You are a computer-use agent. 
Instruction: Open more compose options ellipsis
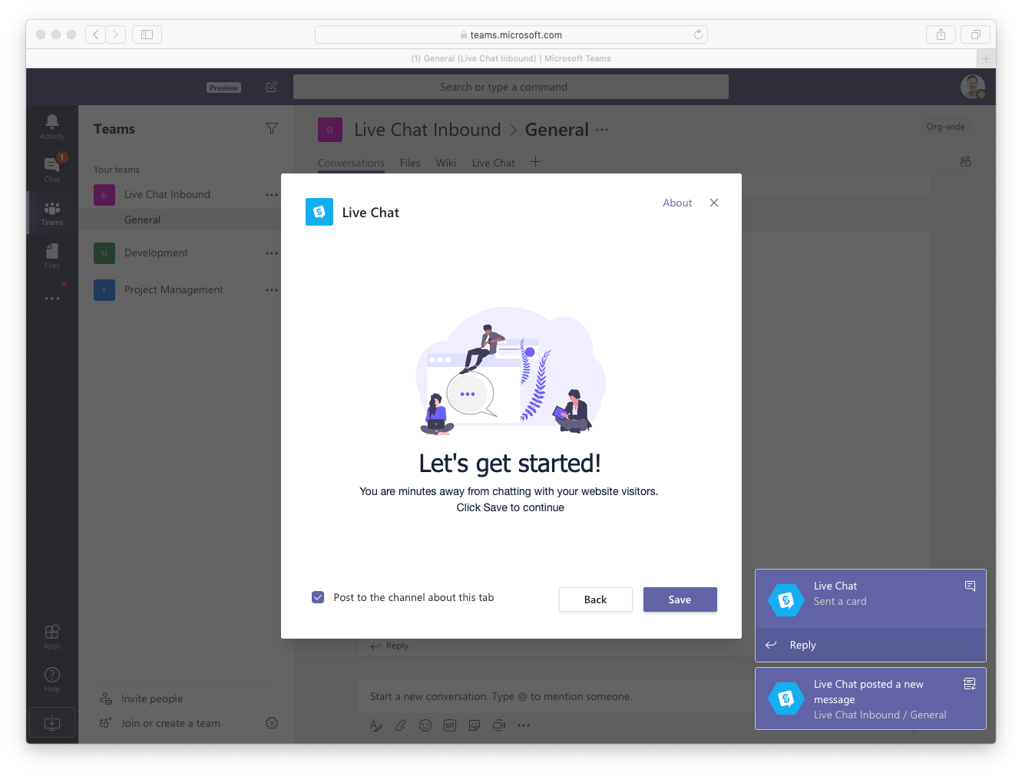point(524,725)
